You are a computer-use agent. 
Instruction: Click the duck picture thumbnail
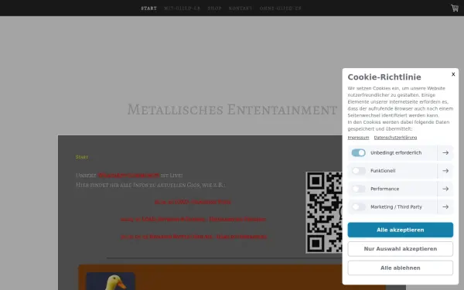[111, 281]
